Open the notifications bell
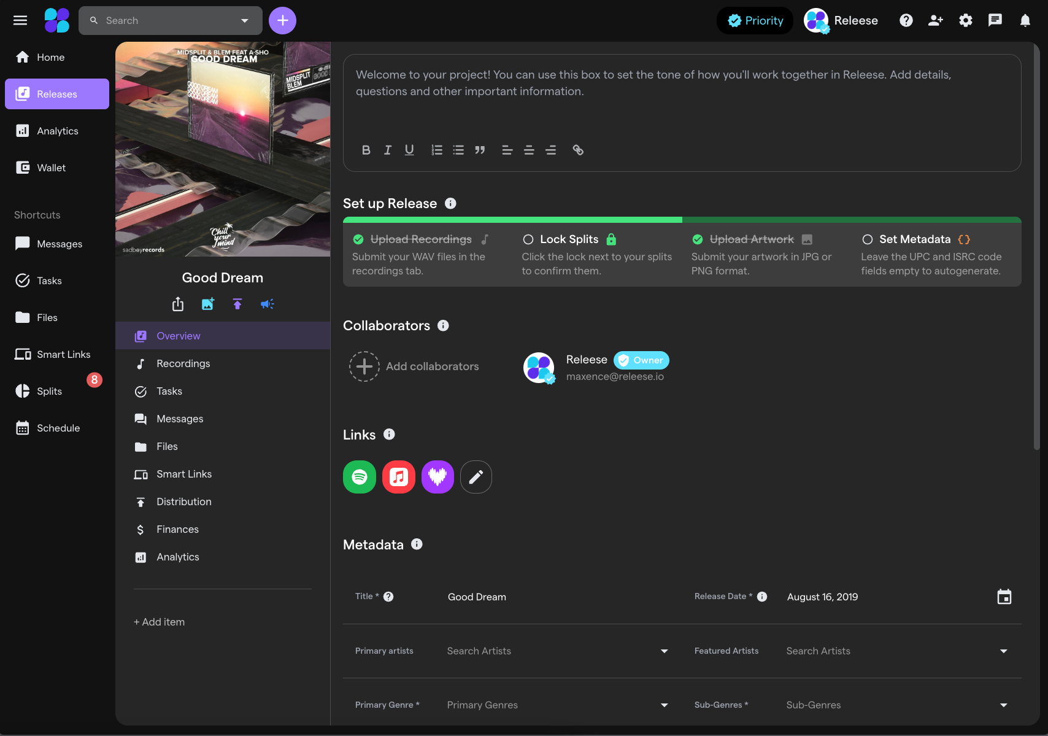Viewport: 1048px width, 736px height. 1025,20
